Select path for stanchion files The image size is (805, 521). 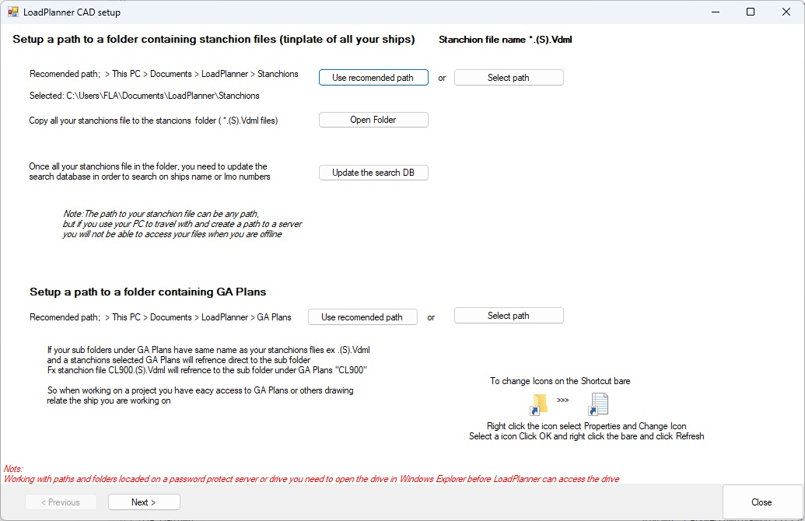pos(509,78)
